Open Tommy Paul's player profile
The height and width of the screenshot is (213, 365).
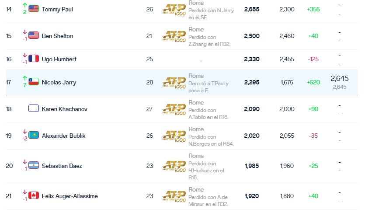coord(57,9)
